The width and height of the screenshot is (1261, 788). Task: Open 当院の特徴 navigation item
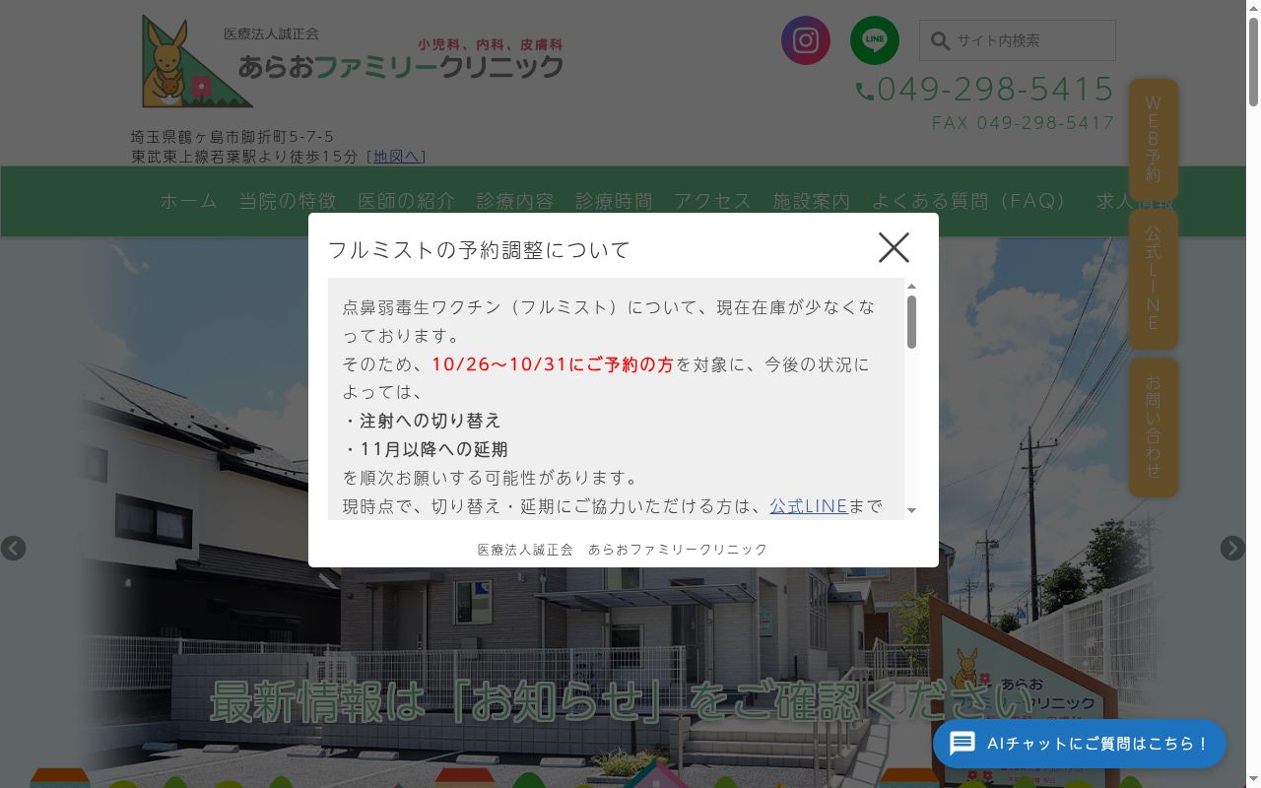pos(288,201)
